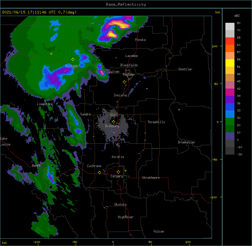The height and width of the screenshot is (246, 252).
Task: Click the dBZ legend heading
Action: coord(237,16)
